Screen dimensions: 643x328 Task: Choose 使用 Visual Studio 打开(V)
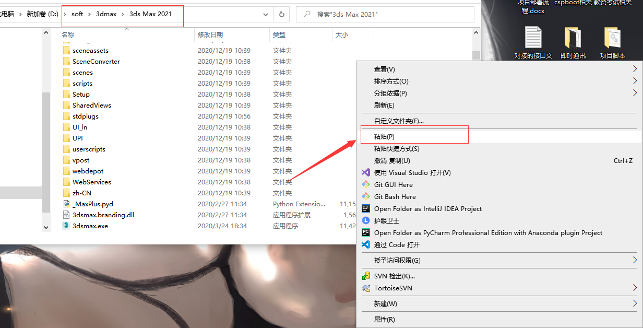coord(499,172)
